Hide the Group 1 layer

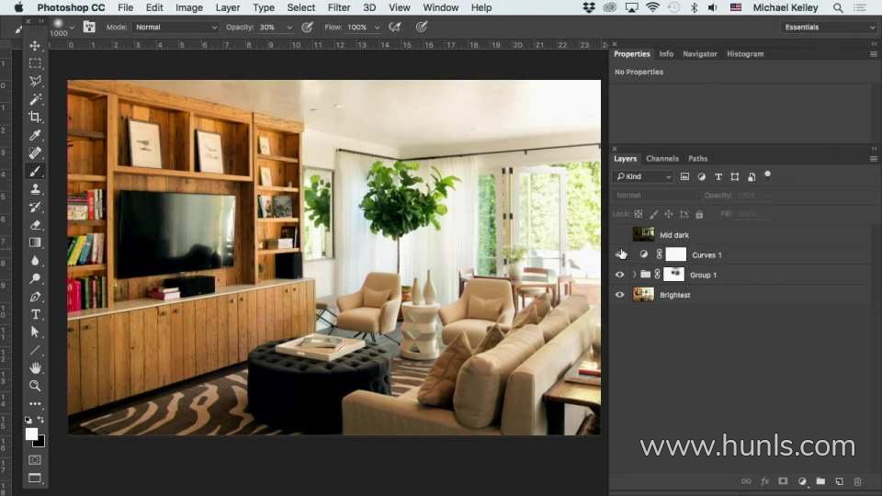[620, 275]
